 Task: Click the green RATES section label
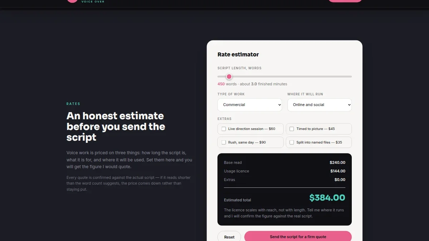click(x=73, y=104)
